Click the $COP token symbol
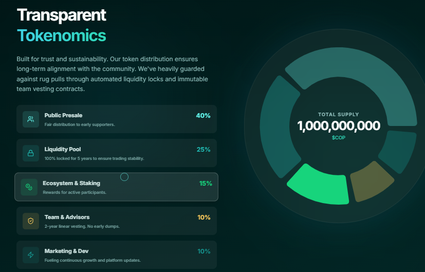Viewport: 425px width, 272px height. coord(339,137)
